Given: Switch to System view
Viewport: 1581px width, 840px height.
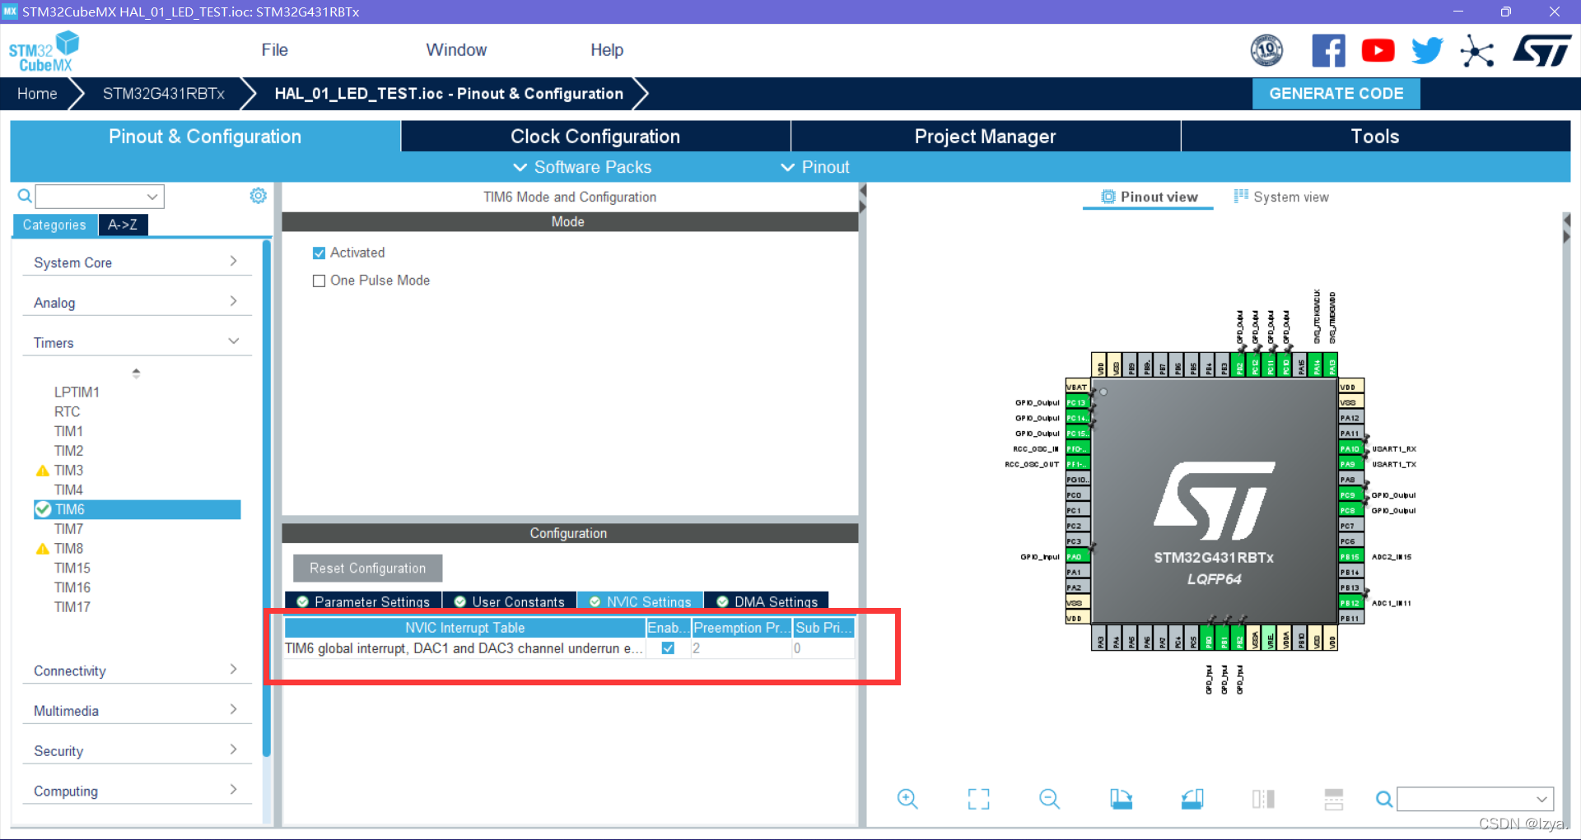Looking at the screenshot, I should pyautogui.click(x=1281, y=197).
